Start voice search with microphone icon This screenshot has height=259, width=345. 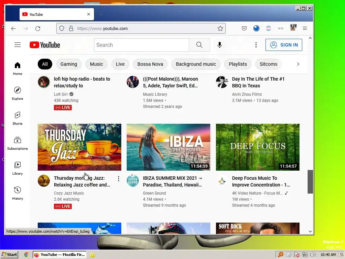pos(219,45)
